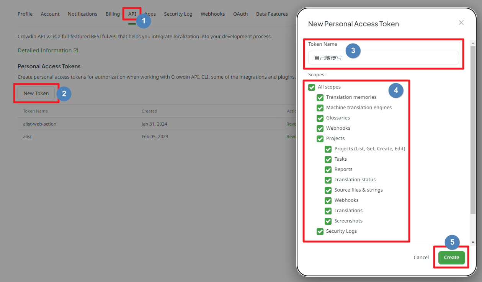Close the New Personal Access Token dialog
Viewport: 482px width, 282px height.
coord(461,23)
